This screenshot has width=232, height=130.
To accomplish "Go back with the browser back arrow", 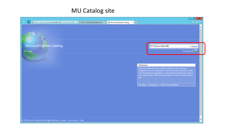I will click(24, 22).
